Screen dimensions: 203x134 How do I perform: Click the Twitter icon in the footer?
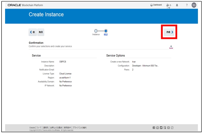click(x=161, y=128)
